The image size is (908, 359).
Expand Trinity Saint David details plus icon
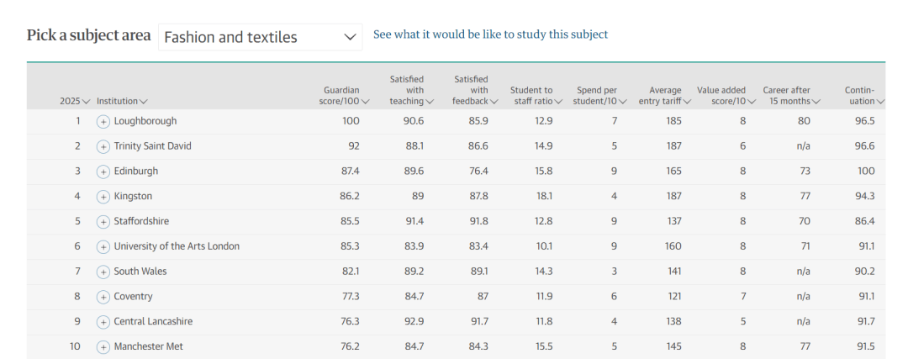point(103,146)
